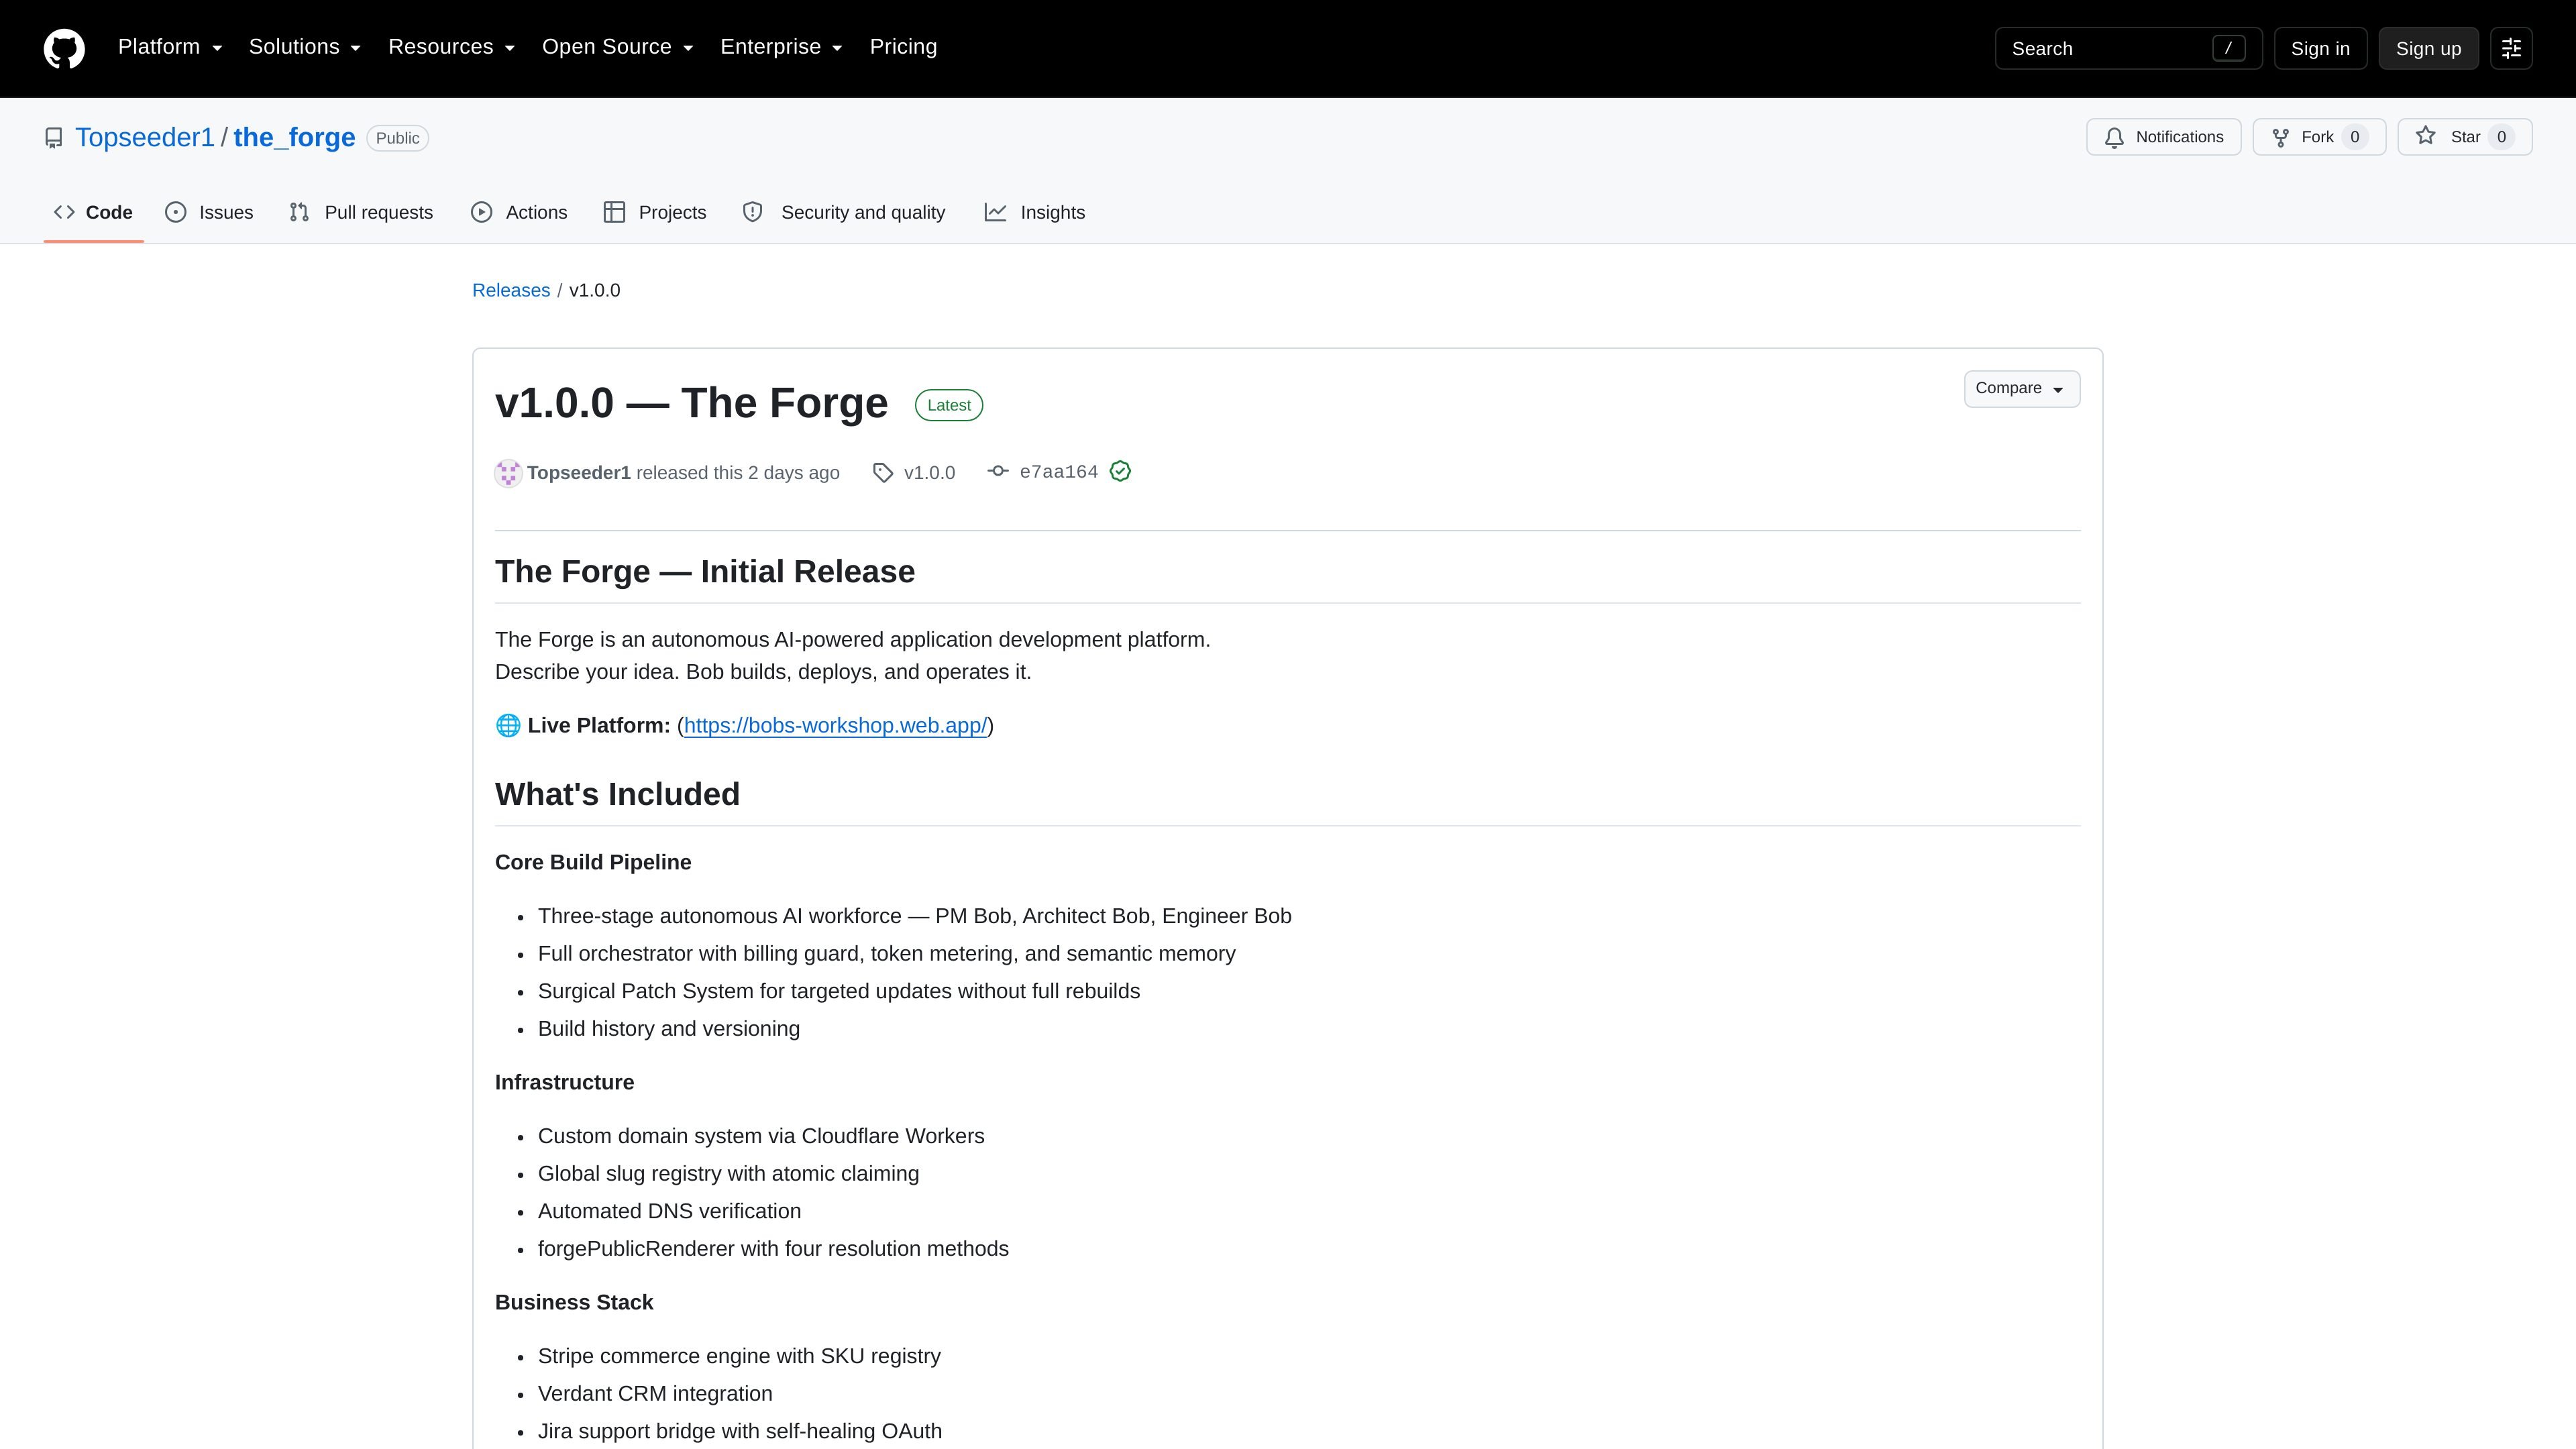Go to the Releases breadcrumb link

tap(511, 290)
